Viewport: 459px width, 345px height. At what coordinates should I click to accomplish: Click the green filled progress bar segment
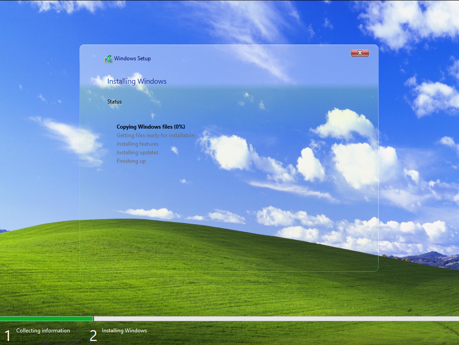tap(46, 318)
